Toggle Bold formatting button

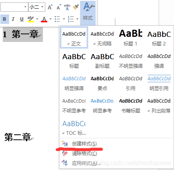click(x=5, y=19)
